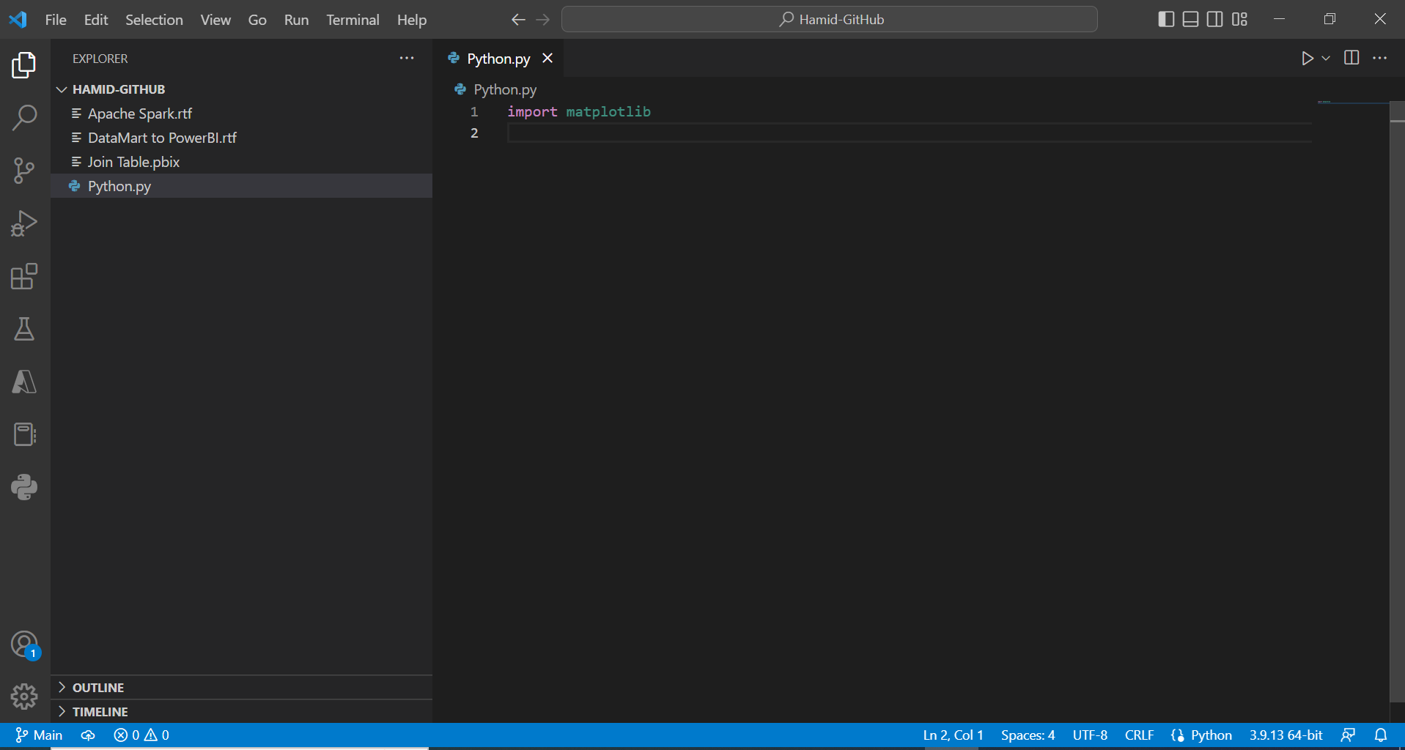
Task: Click the editor vertical scrollbar
Action: tap(1397, 403)
